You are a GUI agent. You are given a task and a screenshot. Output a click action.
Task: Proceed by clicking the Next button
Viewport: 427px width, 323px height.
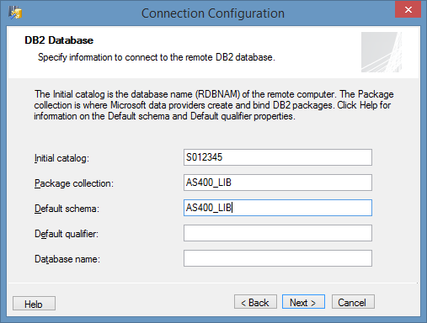[303, 302]
